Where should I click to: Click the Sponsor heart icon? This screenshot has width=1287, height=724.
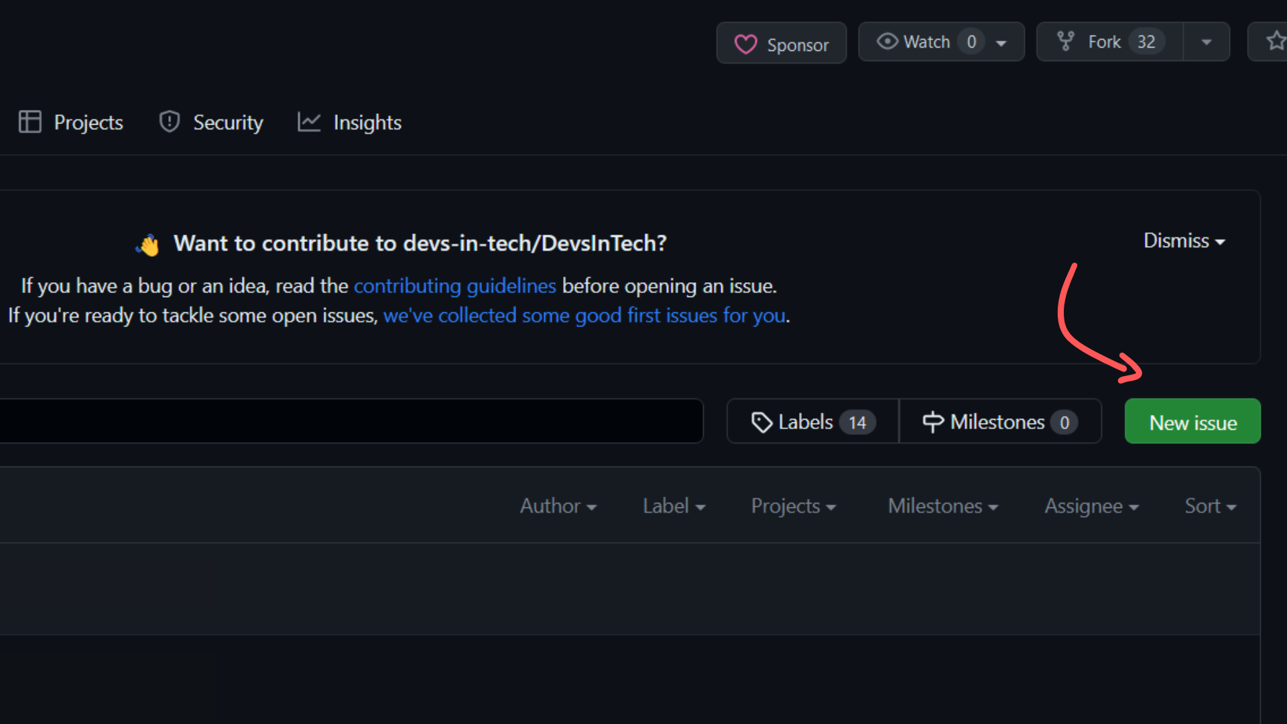pos(745,44)
